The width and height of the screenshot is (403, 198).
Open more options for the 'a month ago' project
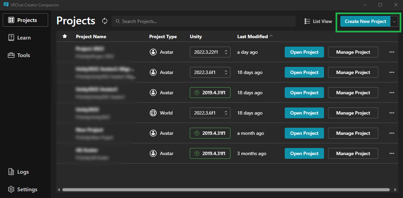click(392, 133)
